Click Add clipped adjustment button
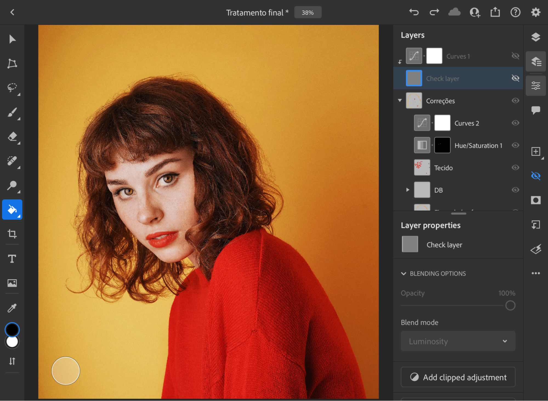The width and height of the screenshot is (548, 401). 458,377
